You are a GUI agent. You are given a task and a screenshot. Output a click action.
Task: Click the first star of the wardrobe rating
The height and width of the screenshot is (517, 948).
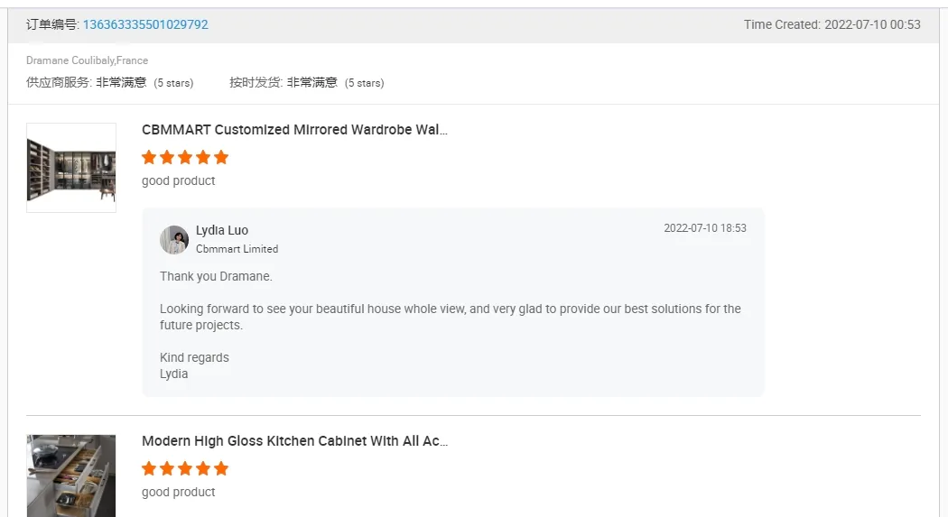[x=149, y=157]
